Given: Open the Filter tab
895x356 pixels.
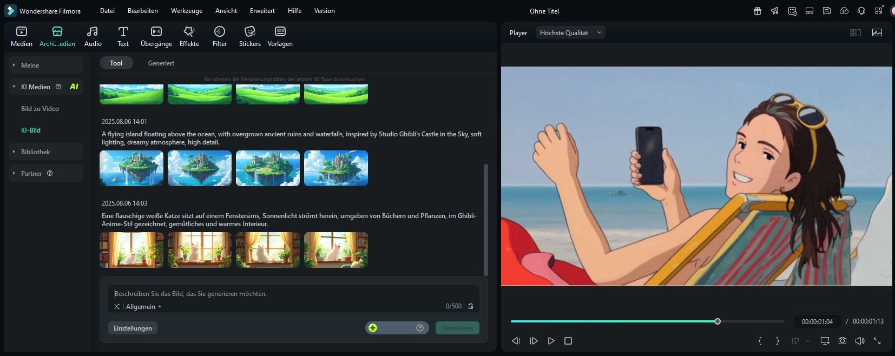Looking at the screenshot, I should point(220,36).
